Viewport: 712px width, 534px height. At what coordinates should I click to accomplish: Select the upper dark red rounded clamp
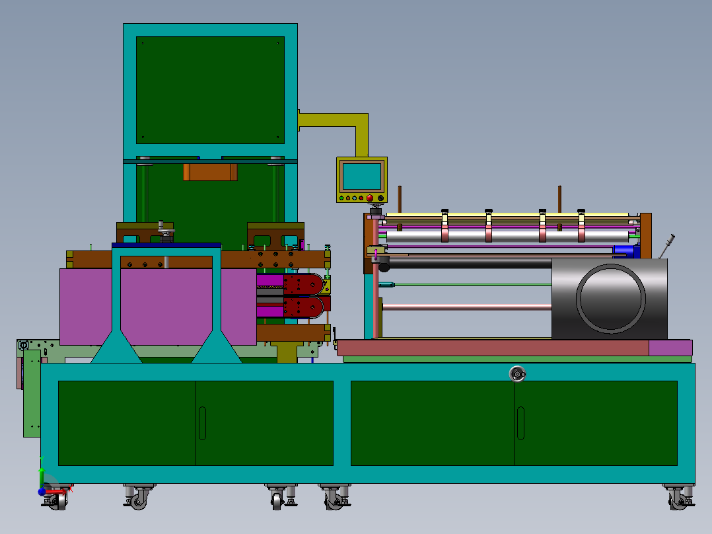(x=303, y=284)
